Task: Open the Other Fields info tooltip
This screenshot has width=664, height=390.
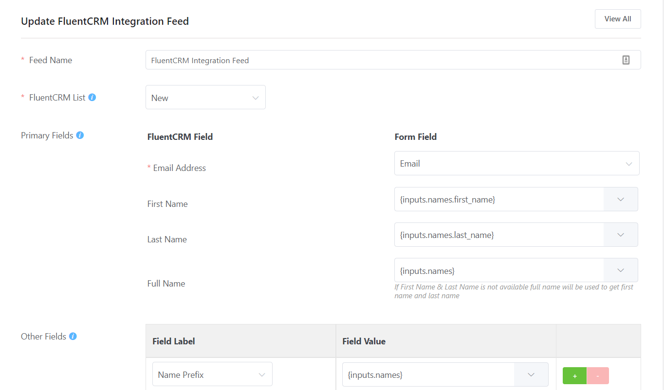Action: (x=72, y=336)
